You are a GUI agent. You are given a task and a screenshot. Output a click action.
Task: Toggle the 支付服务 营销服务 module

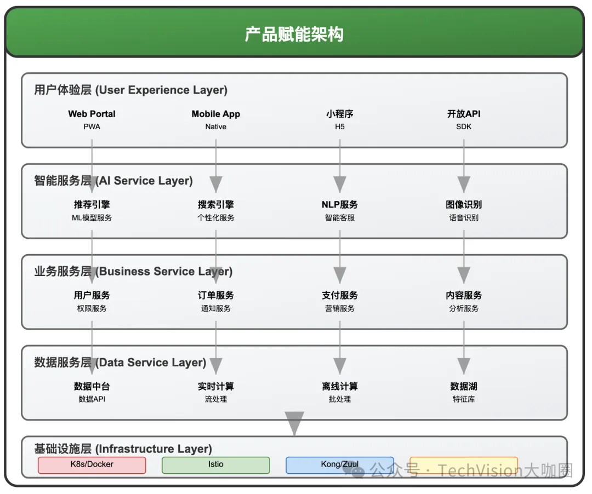339,301
